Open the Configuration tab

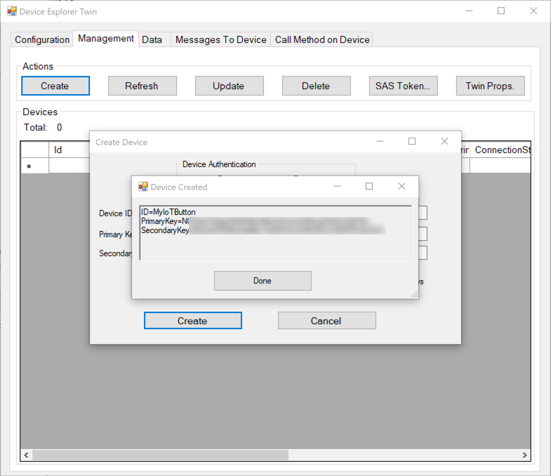point(42,40)
